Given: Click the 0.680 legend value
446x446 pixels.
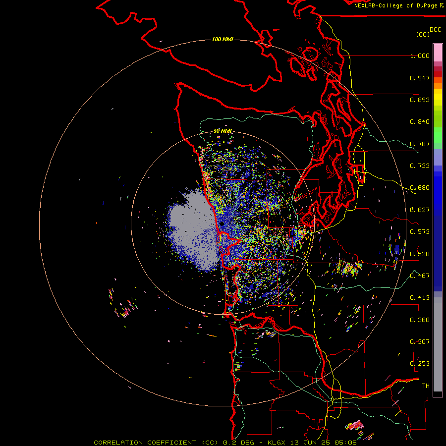Looking at the screenshot, I should tap(420, 188).
